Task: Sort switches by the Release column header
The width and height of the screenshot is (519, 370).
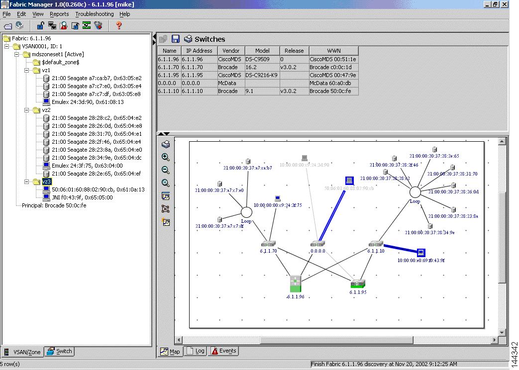Action: click(x=294, y=51)
